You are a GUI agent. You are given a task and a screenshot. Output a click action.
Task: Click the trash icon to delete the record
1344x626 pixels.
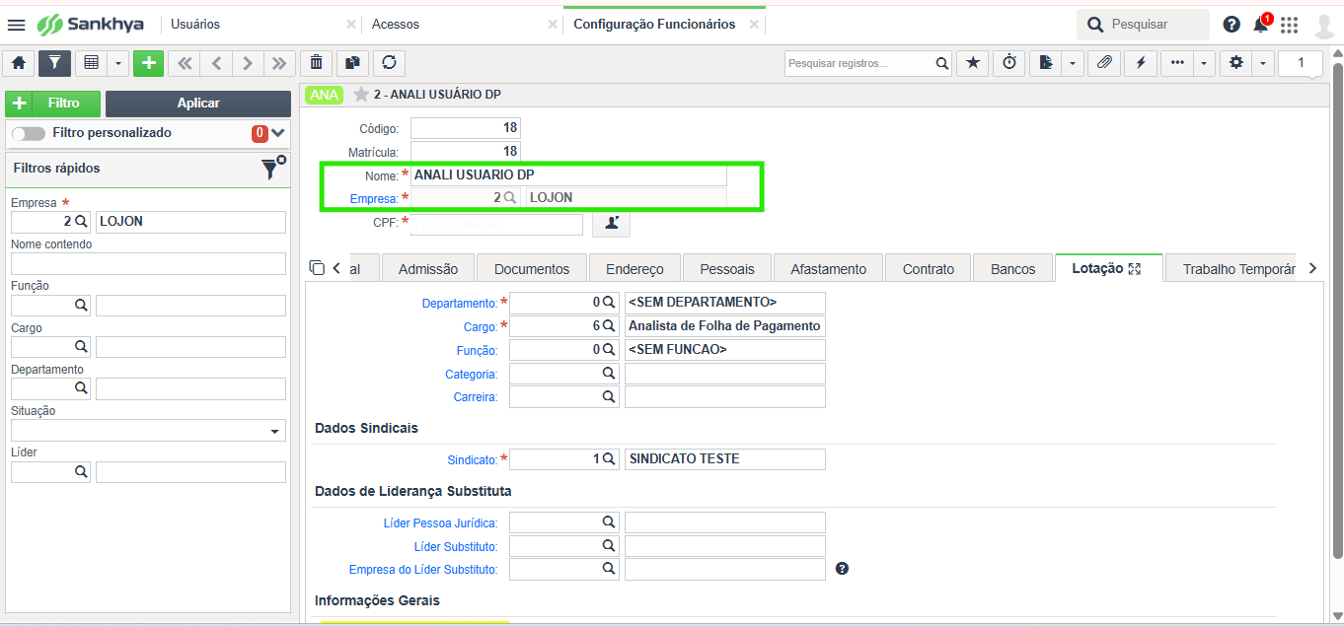click(316, 63)
